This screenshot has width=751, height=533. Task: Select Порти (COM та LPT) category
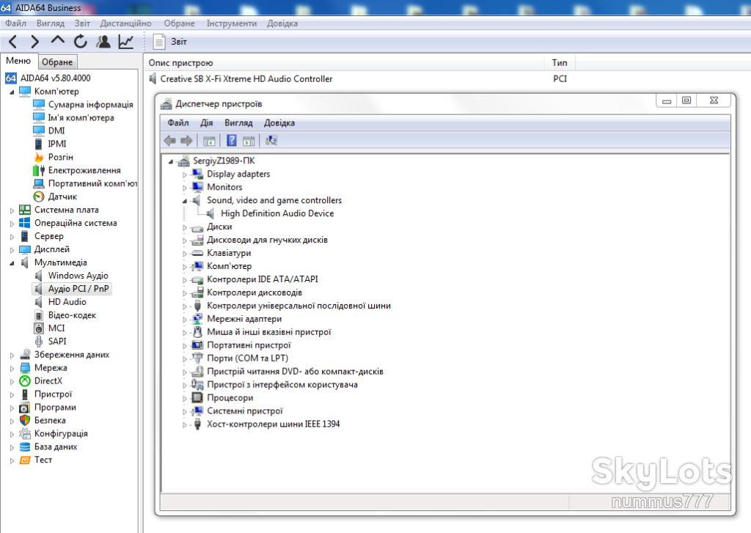pyautogui.click(x=247, y=359)
